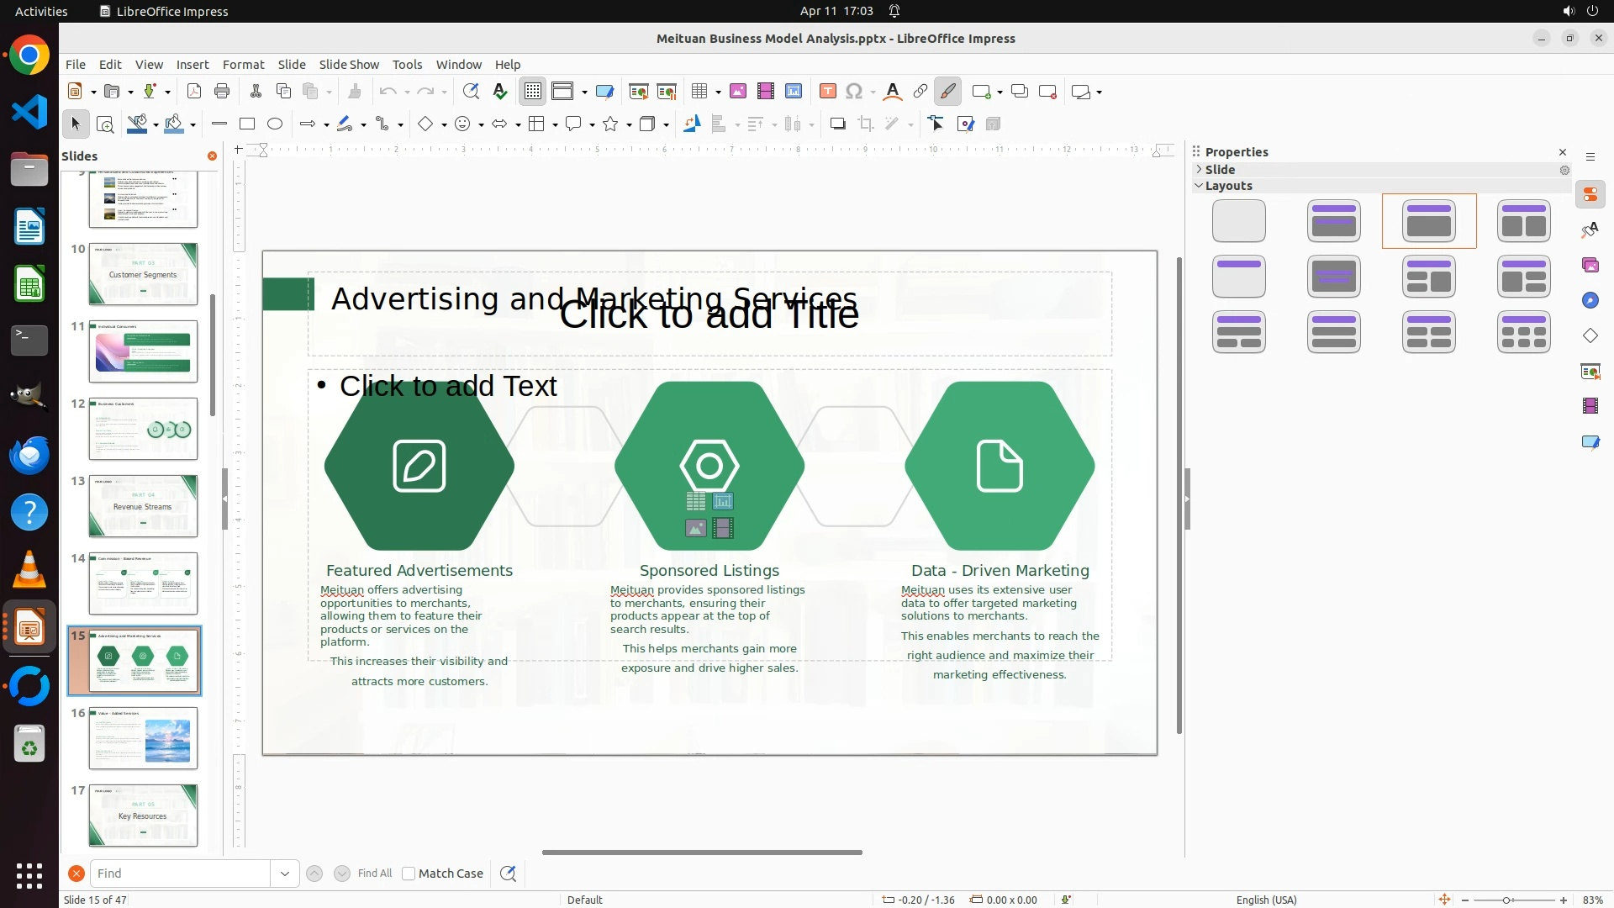
Task: Open the Find history dropdown arrow
Action: coord(285,874)
